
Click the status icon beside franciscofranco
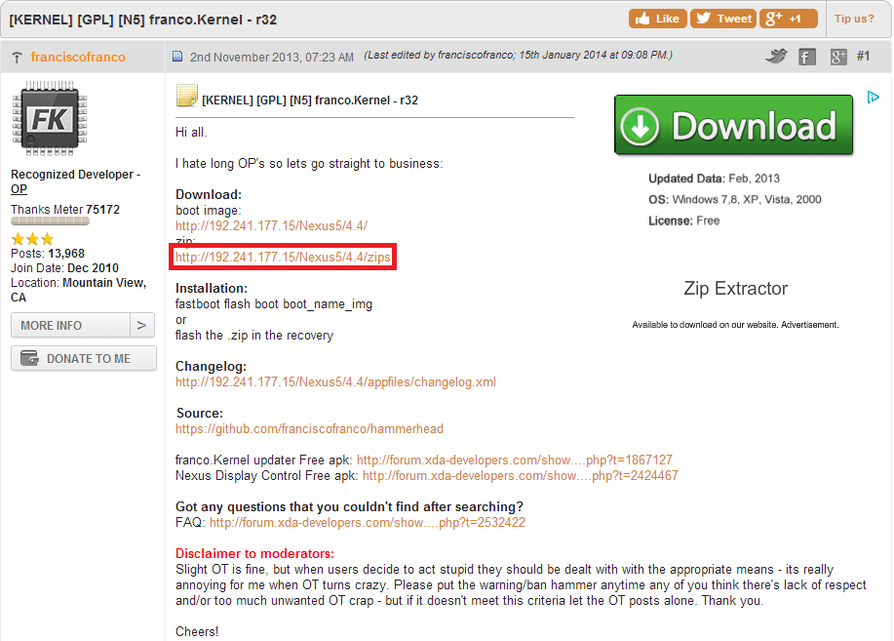click(x=18, y=58)
